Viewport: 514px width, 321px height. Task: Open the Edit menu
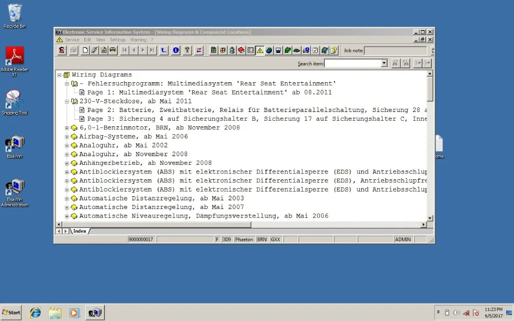tap(87, 40)
